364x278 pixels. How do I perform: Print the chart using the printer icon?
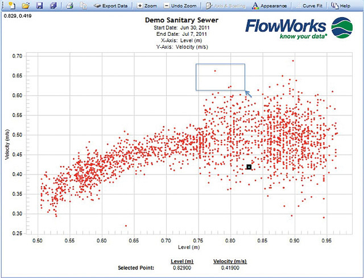tap(69, 6)
